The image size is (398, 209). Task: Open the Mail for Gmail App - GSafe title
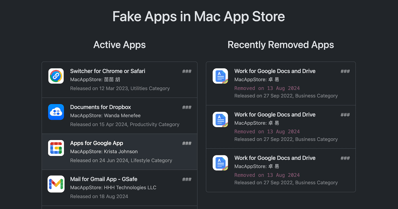coord(104,179)
